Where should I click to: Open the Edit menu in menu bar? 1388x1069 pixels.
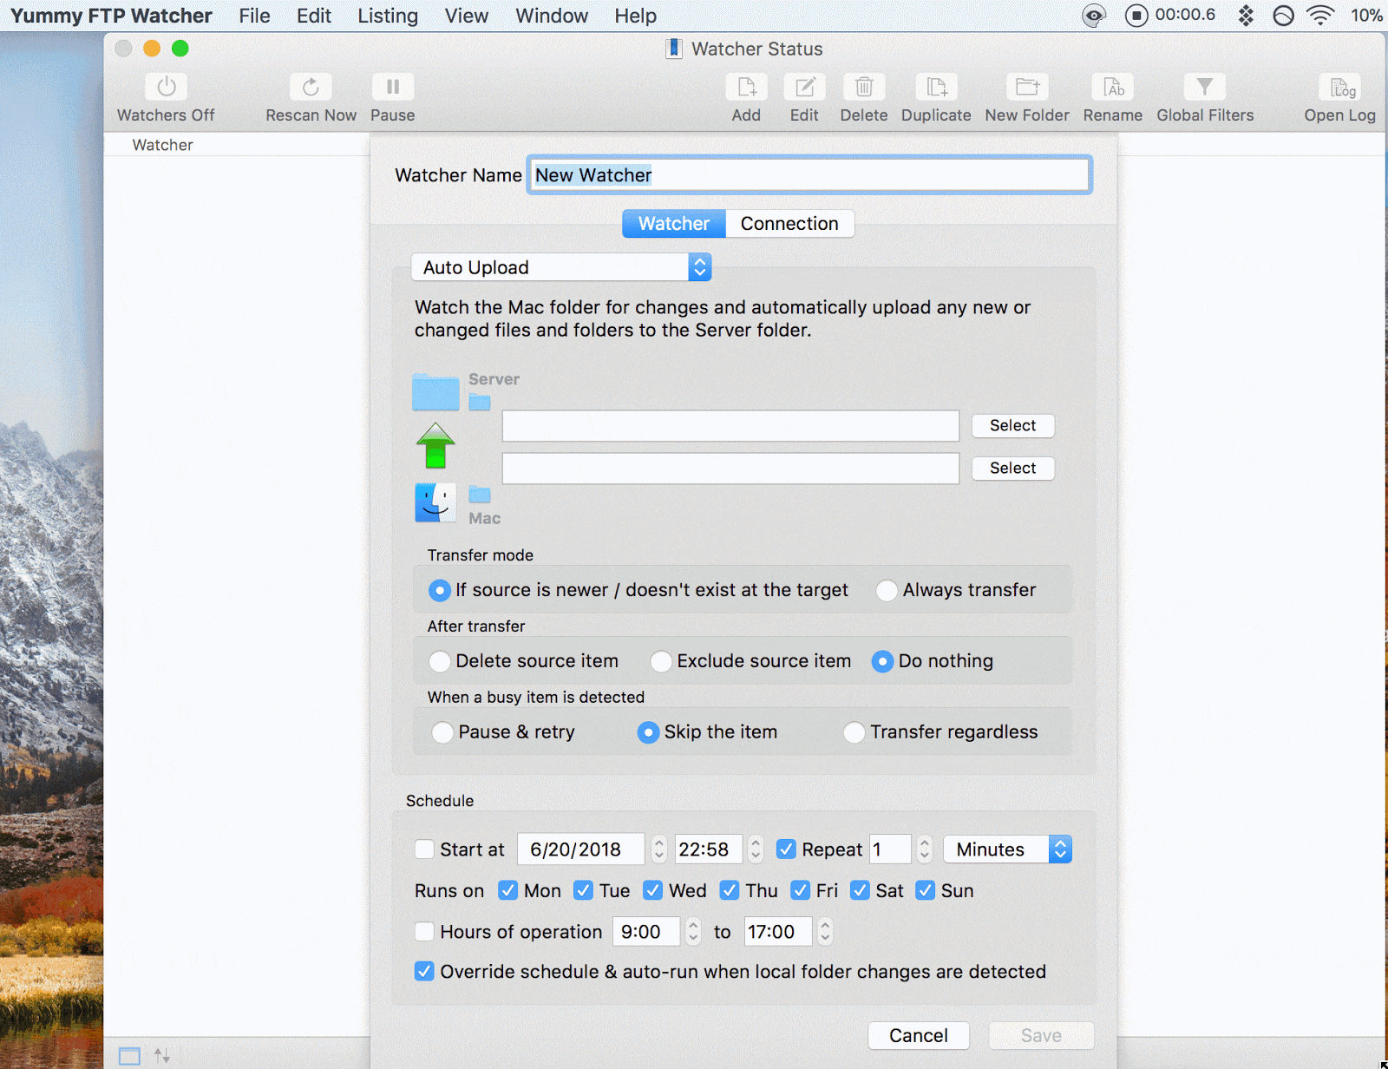pyautogui.click(x=314, y=16)
